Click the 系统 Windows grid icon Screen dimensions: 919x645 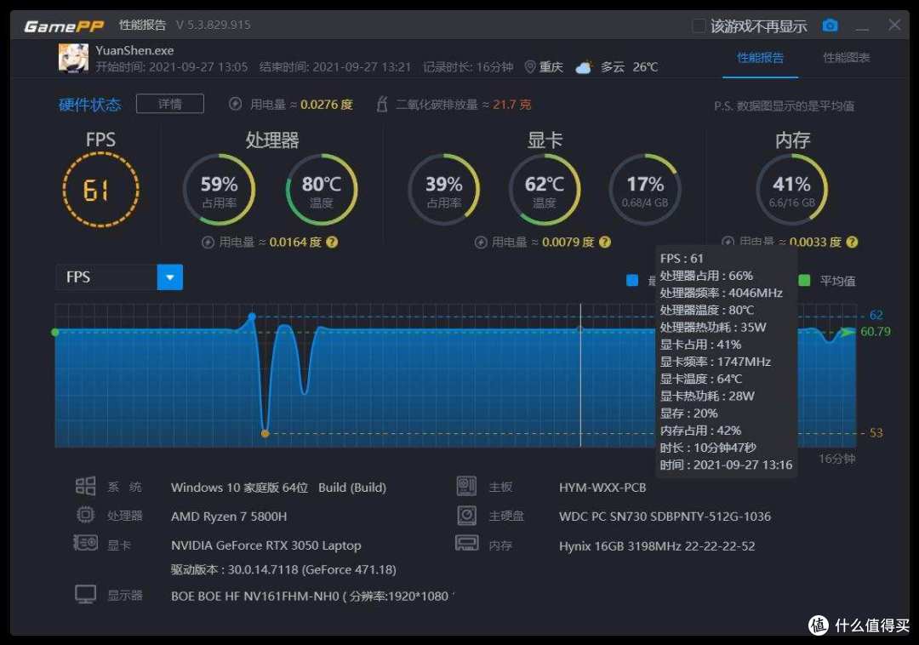click(86, 486)
